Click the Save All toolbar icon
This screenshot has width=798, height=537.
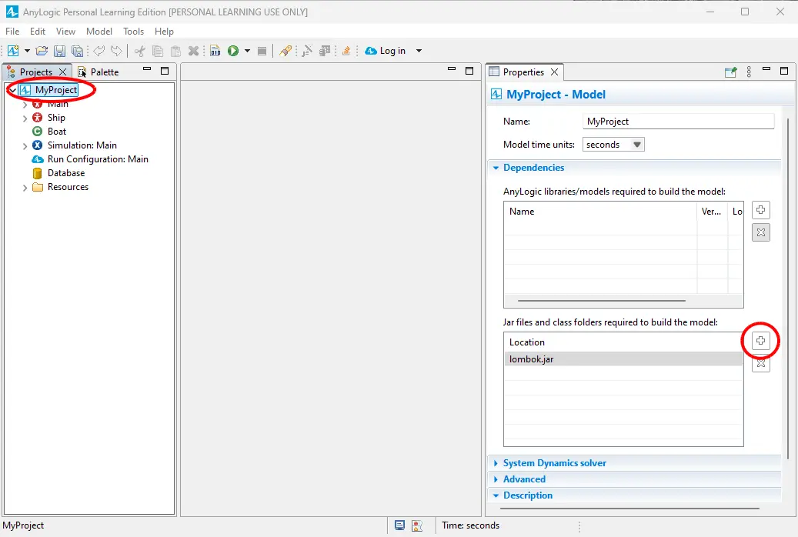click(78, 51)
